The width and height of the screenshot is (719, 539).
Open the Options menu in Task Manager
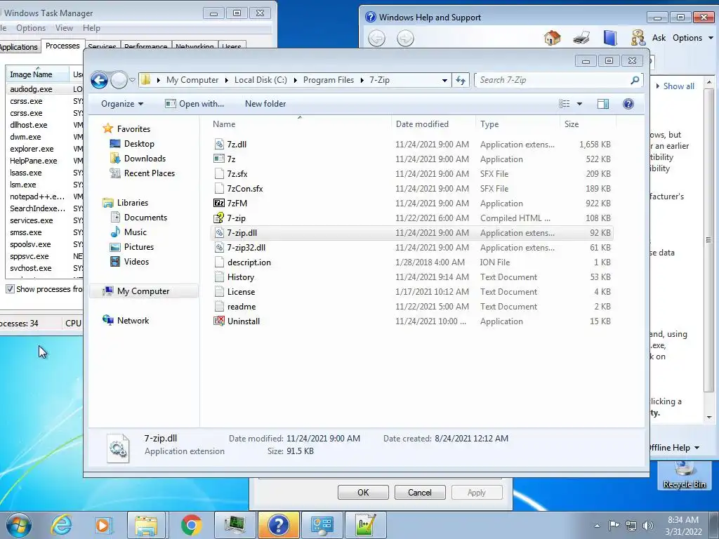31,28
